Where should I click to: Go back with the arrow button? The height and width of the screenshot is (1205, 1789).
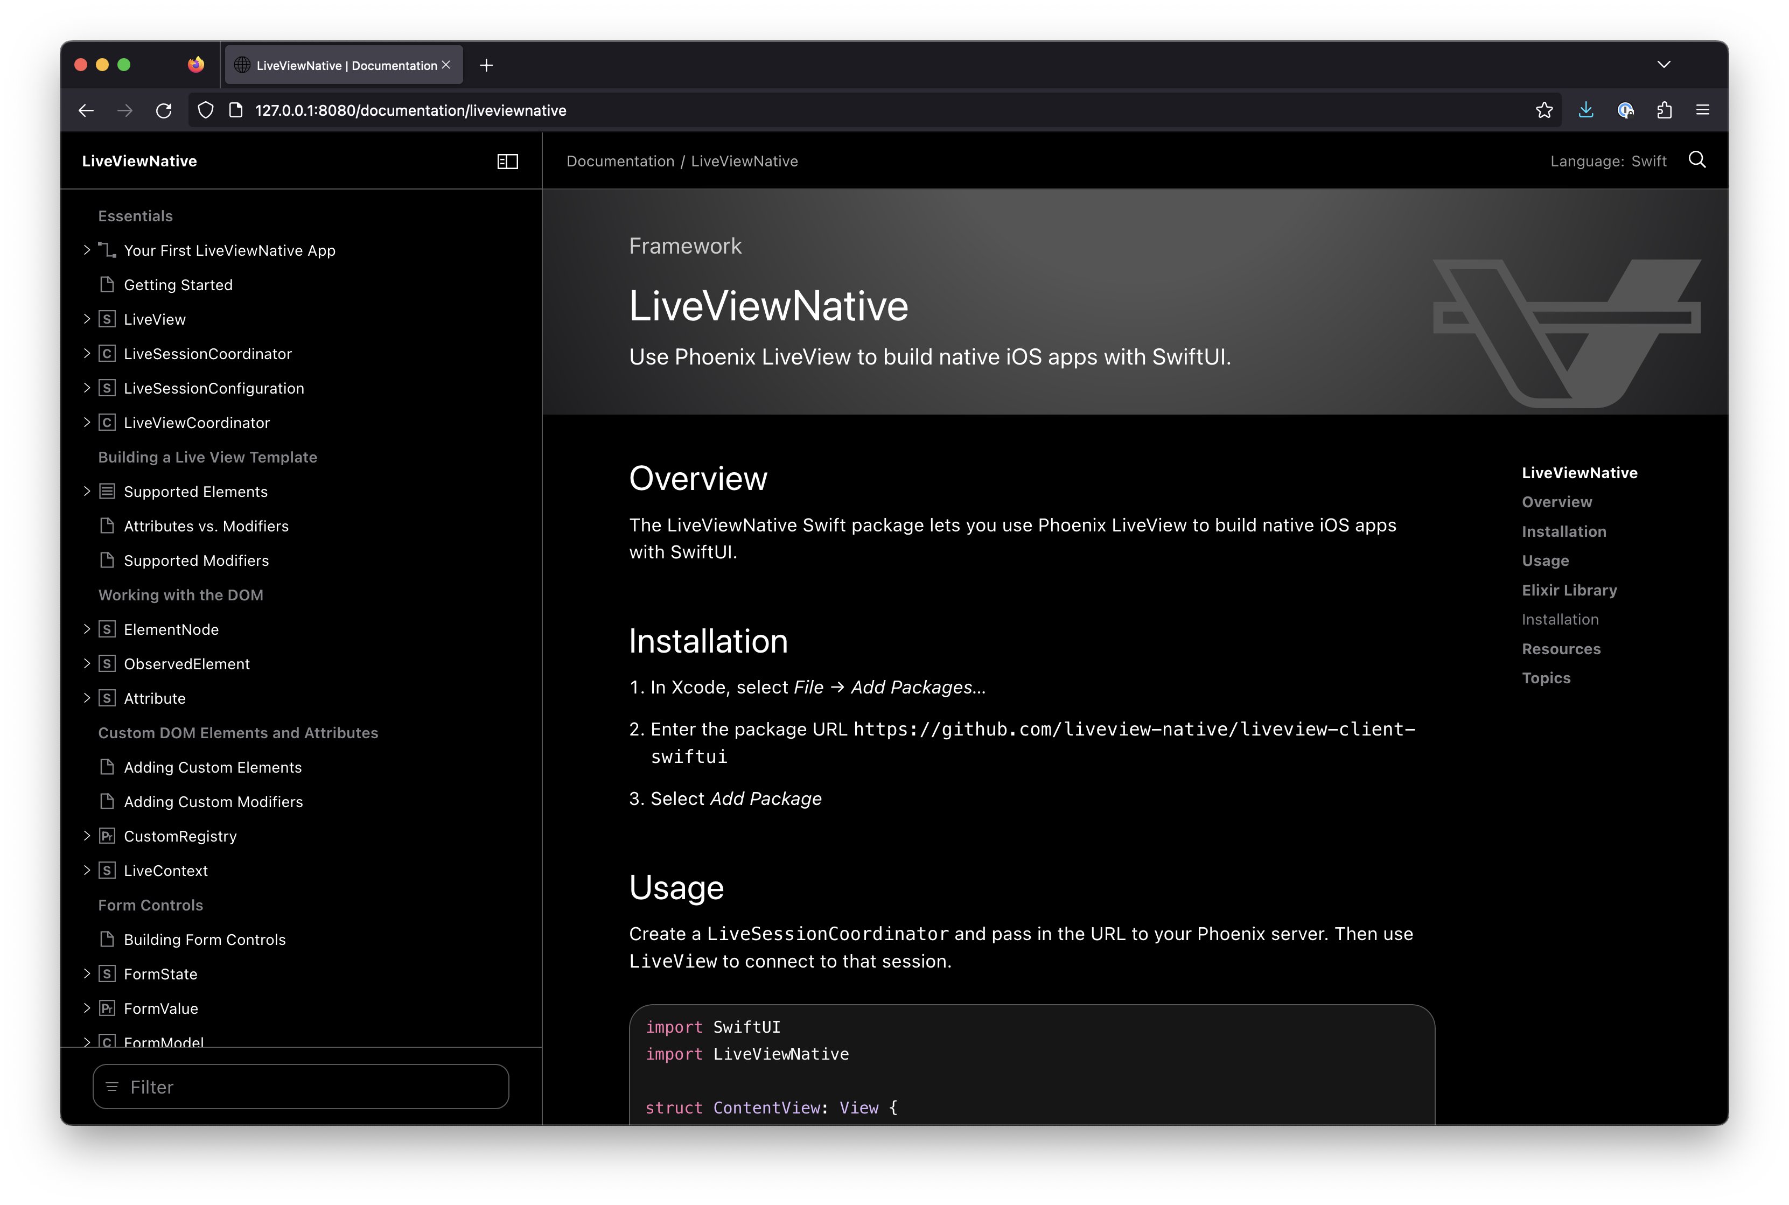tap(86, 111)
